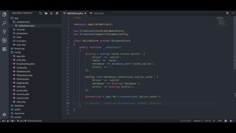The height and width of the screenshot is (133, 236).
Task: Click the code minimap preview
Action: tap(222, 21)
